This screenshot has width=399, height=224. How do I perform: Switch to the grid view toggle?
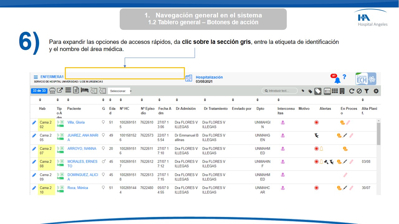coord(334,91)
